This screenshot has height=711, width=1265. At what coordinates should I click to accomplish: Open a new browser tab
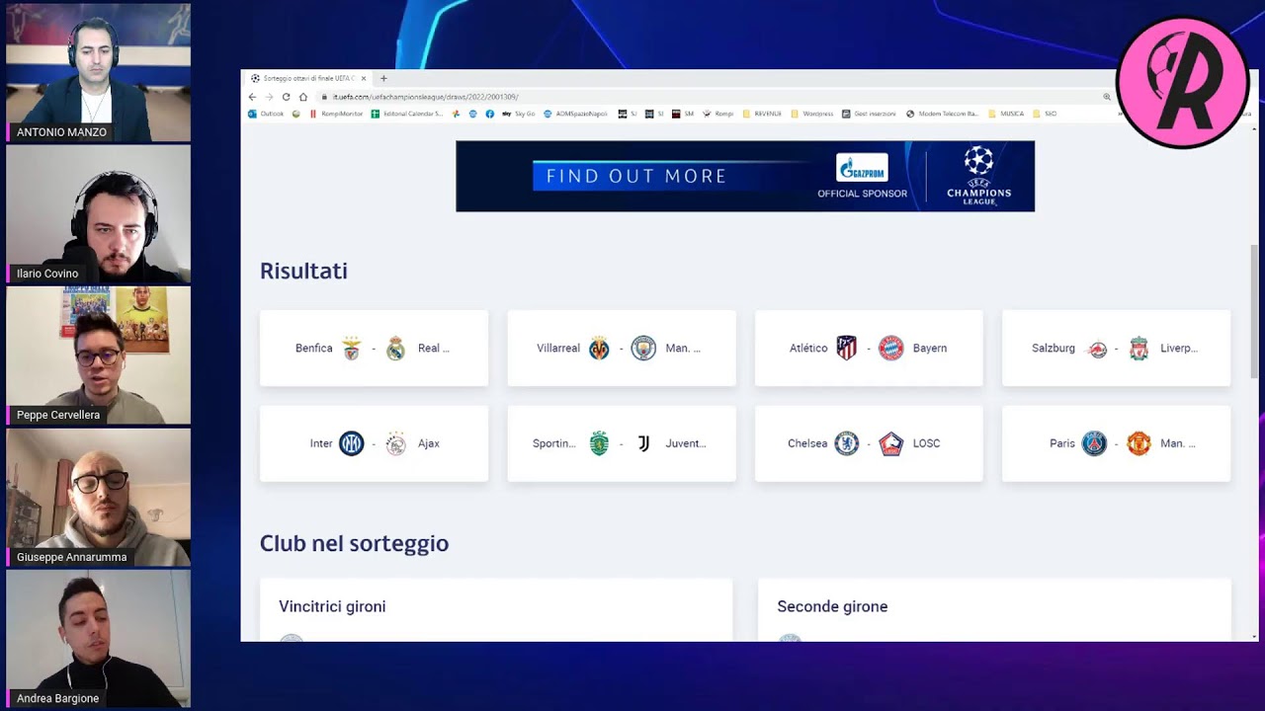pyautogui.click(x=383, y=78)
